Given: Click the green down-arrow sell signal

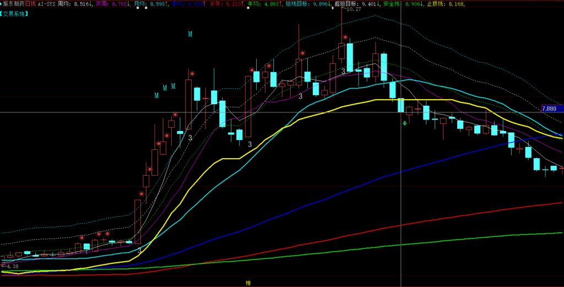Looking at the screenshot, I should click(405, 123).
